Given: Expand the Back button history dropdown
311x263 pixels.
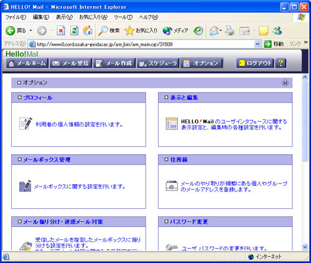Looking at the screenshot, I should 31,30.
